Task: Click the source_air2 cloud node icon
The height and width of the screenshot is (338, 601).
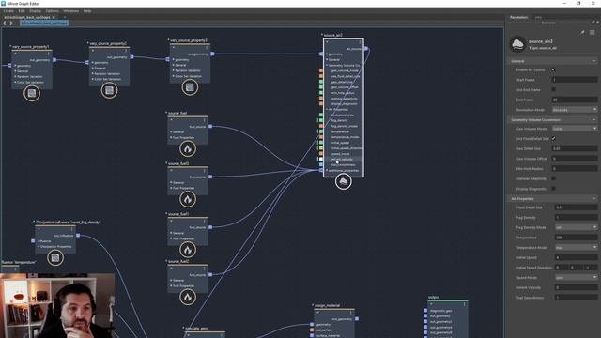Action: 344,181
